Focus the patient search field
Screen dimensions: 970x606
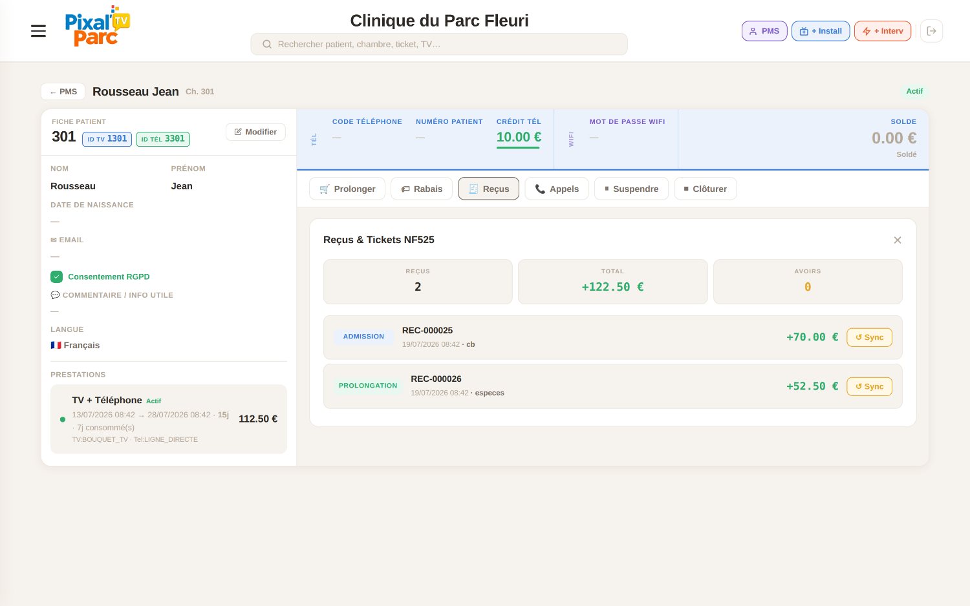point(439,44)
